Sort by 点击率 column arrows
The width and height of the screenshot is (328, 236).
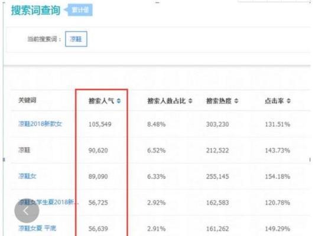point(288,101)
